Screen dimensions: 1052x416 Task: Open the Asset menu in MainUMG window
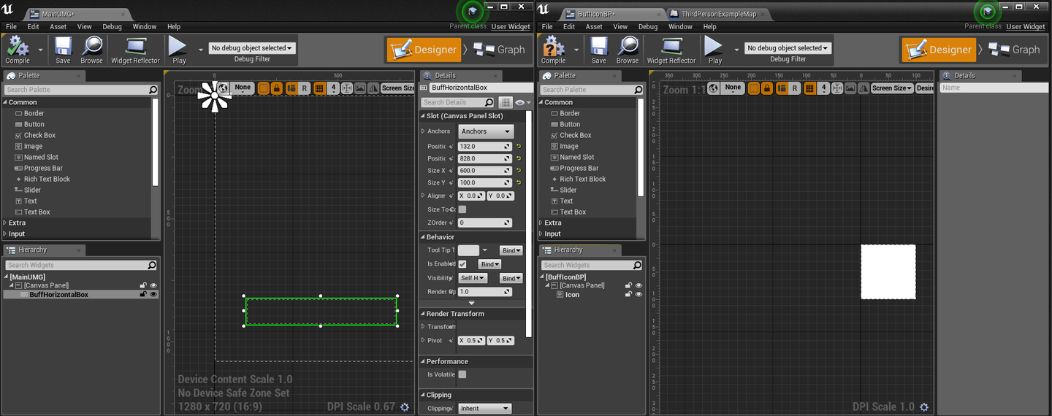(x=58, y=26)
